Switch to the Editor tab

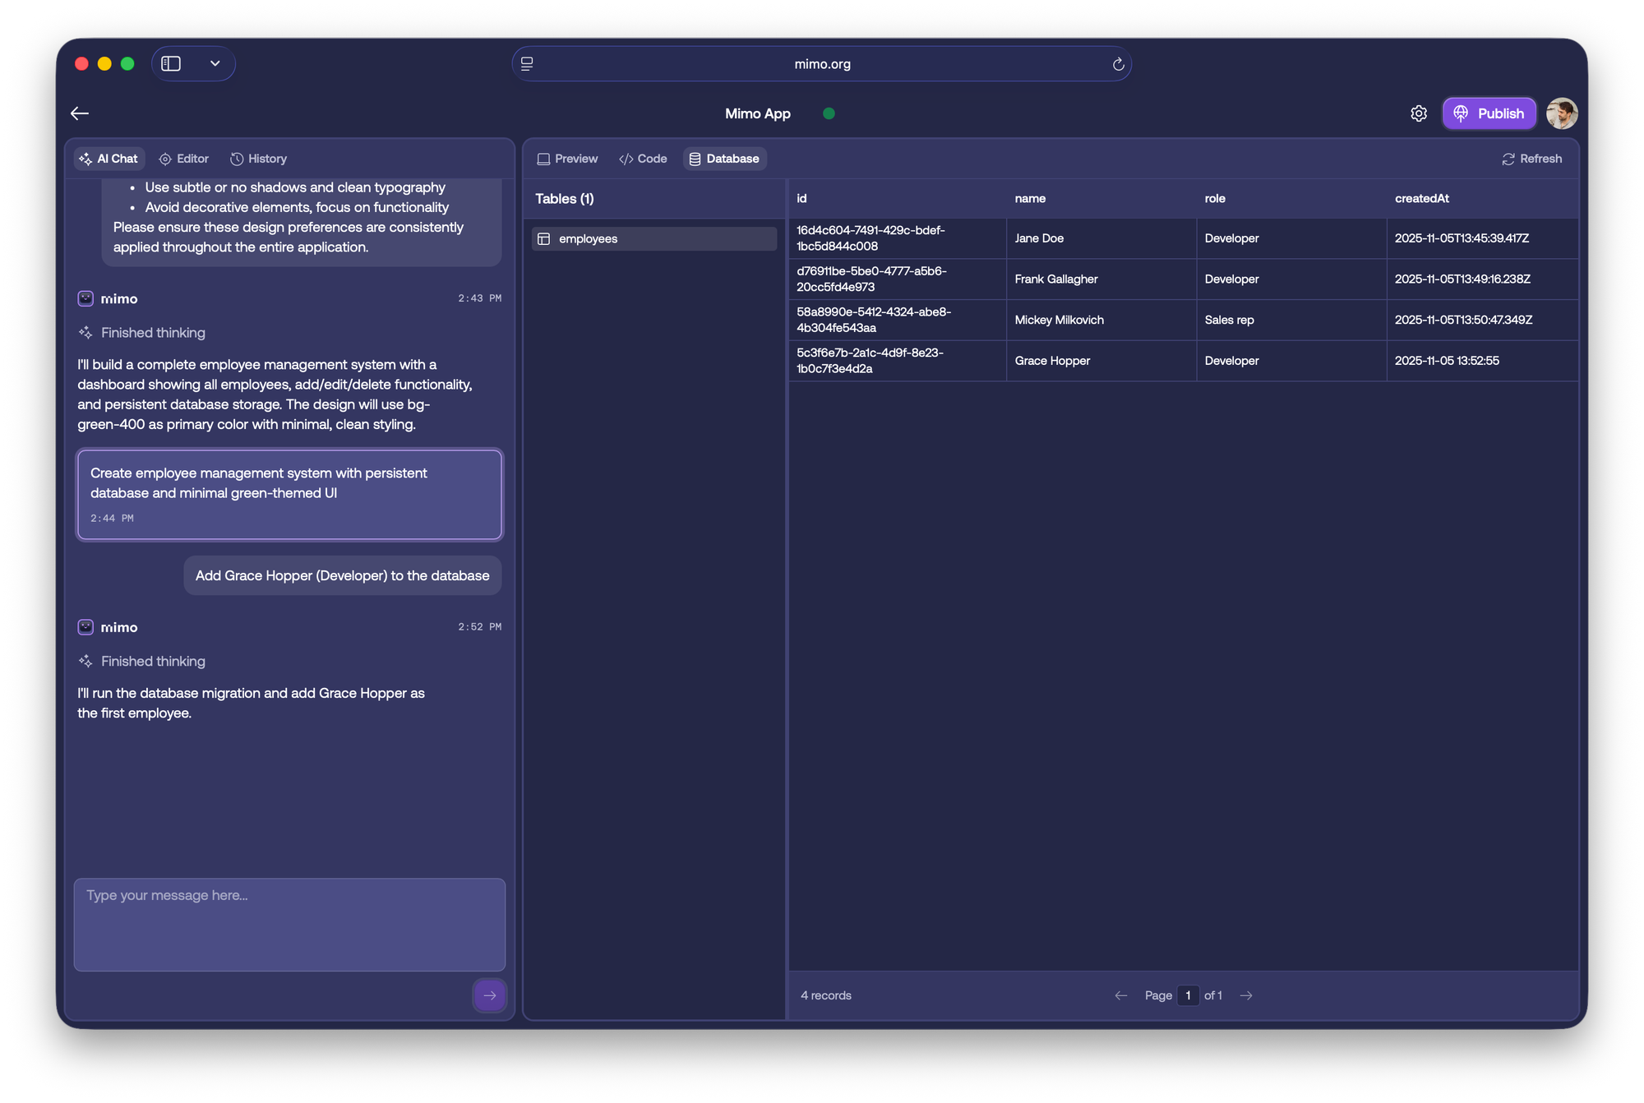(x=184, y=159)
